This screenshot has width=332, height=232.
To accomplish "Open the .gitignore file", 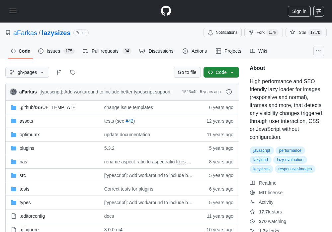I will click(x=29, y=229).
